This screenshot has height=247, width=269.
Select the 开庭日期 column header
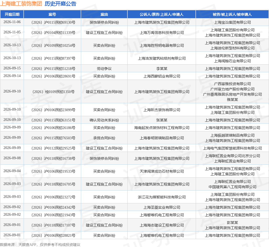pyautogui.click(x=12, y=14)
